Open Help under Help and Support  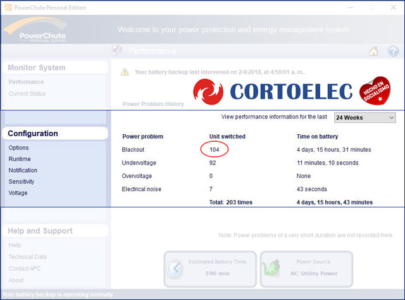[15, 245]
